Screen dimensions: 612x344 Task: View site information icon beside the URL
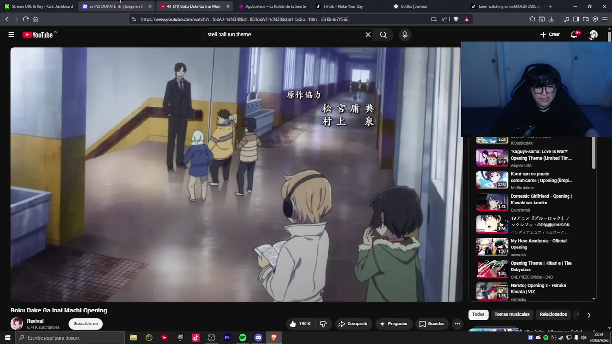[134, 19]
